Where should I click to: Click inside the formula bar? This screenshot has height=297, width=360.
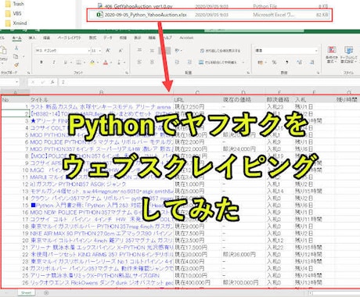click(x=209, y=82)
